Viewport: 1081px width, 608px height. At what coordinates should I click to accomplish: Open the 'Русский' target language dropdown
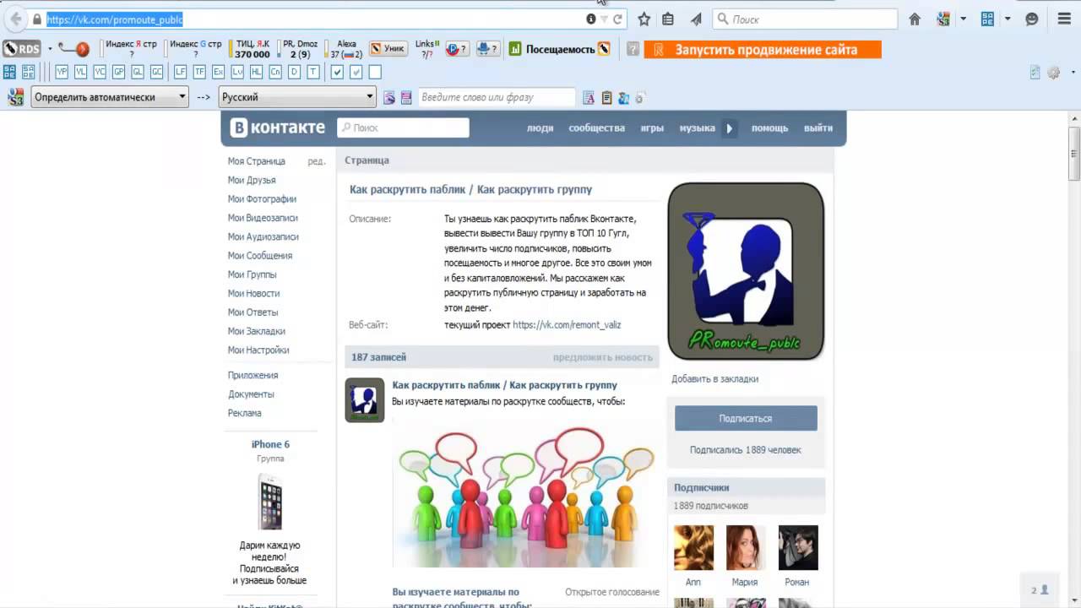coord(297,97)
